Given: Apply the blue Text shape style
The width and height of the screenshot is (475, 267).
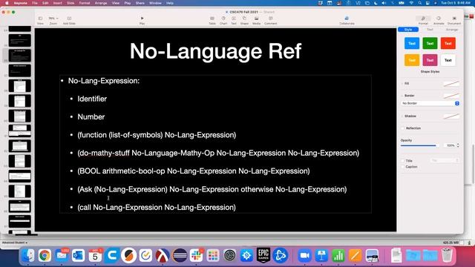Looking at the screenshot, I should (412, 43).
